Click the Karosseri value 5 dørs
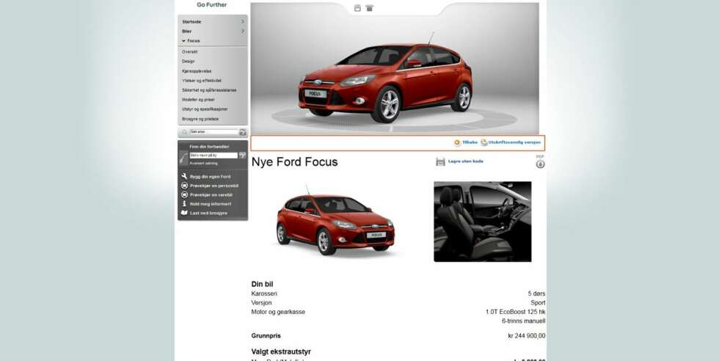719x361 pixels. [x=536, y=293]
